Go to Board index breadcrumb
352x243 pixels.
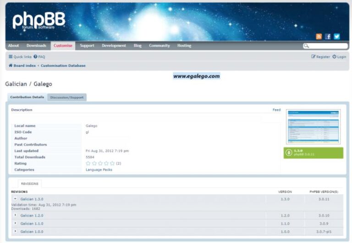pos(25,66)
